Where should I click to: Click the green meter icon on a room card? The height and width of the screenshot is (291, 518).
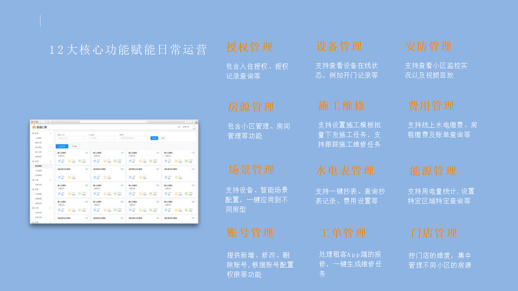pyautogui.click(x=79, y=161)
